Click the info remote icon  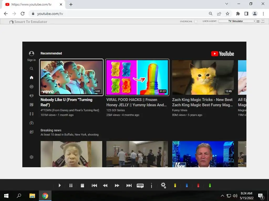(x=152, y=186)
